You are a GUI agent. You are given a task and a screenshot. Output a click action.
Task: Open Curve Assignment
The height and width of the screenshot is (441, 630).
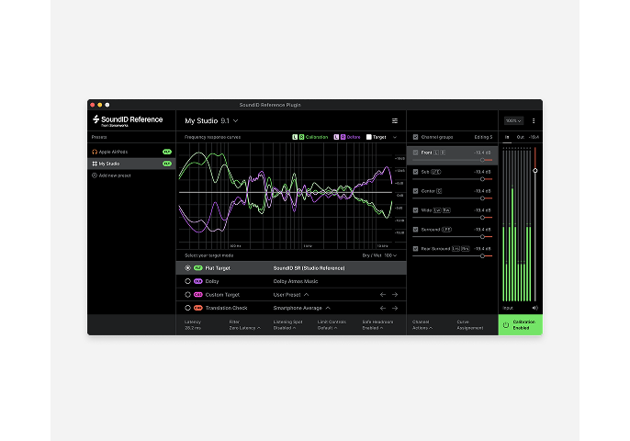(469, 325)
